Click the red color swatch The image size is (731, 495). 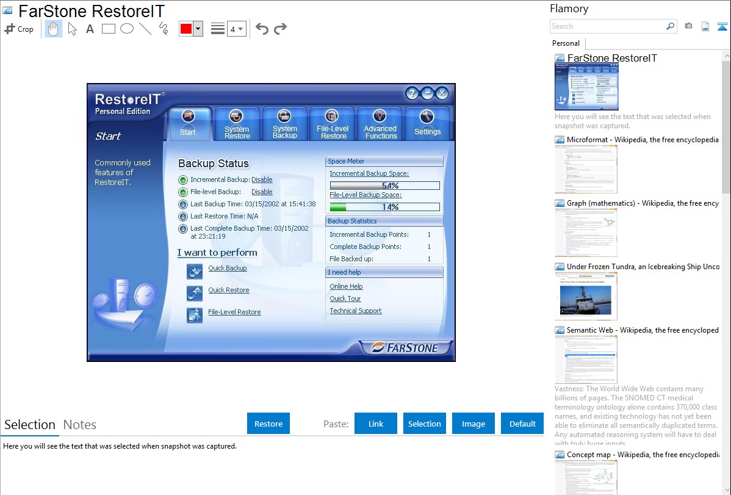point(186,29)
